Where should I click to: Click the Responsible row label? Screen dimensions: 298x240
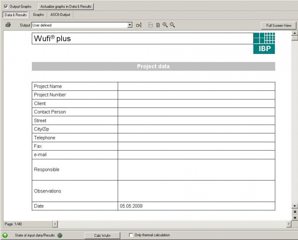[x=47, y=170]
